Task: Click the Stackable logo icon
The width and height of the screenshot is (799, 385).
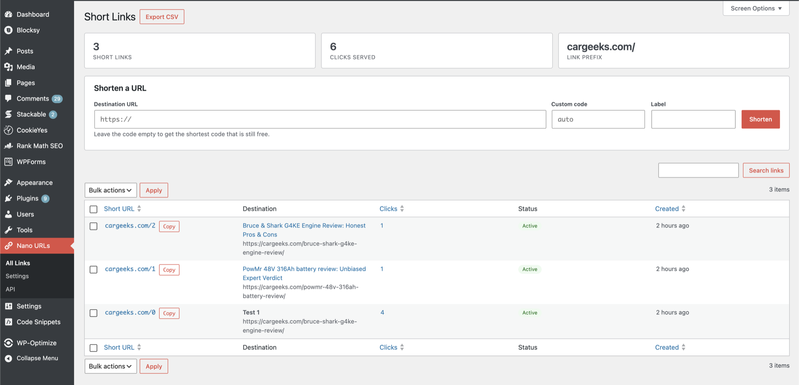Action: click(x=8, y=114)
